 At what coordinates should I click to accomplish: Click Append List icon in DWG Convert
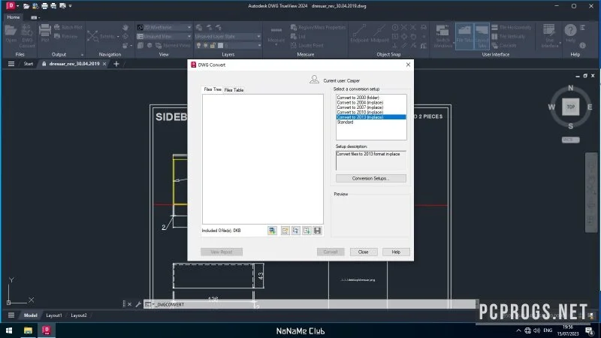click(x=307, y=231)
